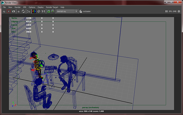Click the Redo Previous Render clapperboard icon
This screenshot has height=115, width=183.
[x=4, y=11]
